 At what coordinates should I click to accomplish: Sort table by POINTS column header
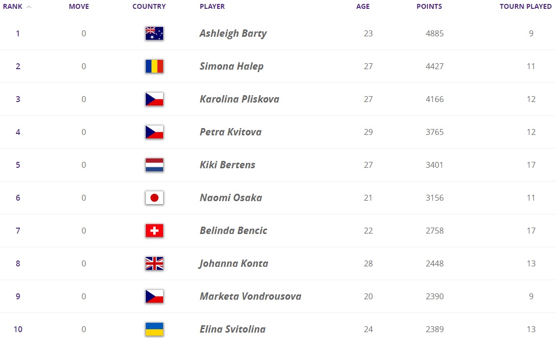coord(429,7)
